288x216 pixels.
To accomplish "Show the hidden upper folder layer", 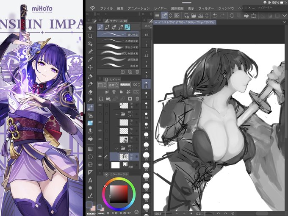I will [x=100, y=114].
